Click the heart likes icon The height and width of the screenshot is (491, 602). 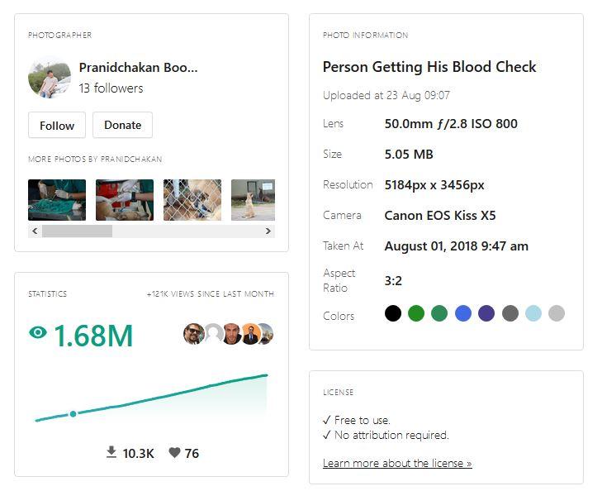coord(174,453)
